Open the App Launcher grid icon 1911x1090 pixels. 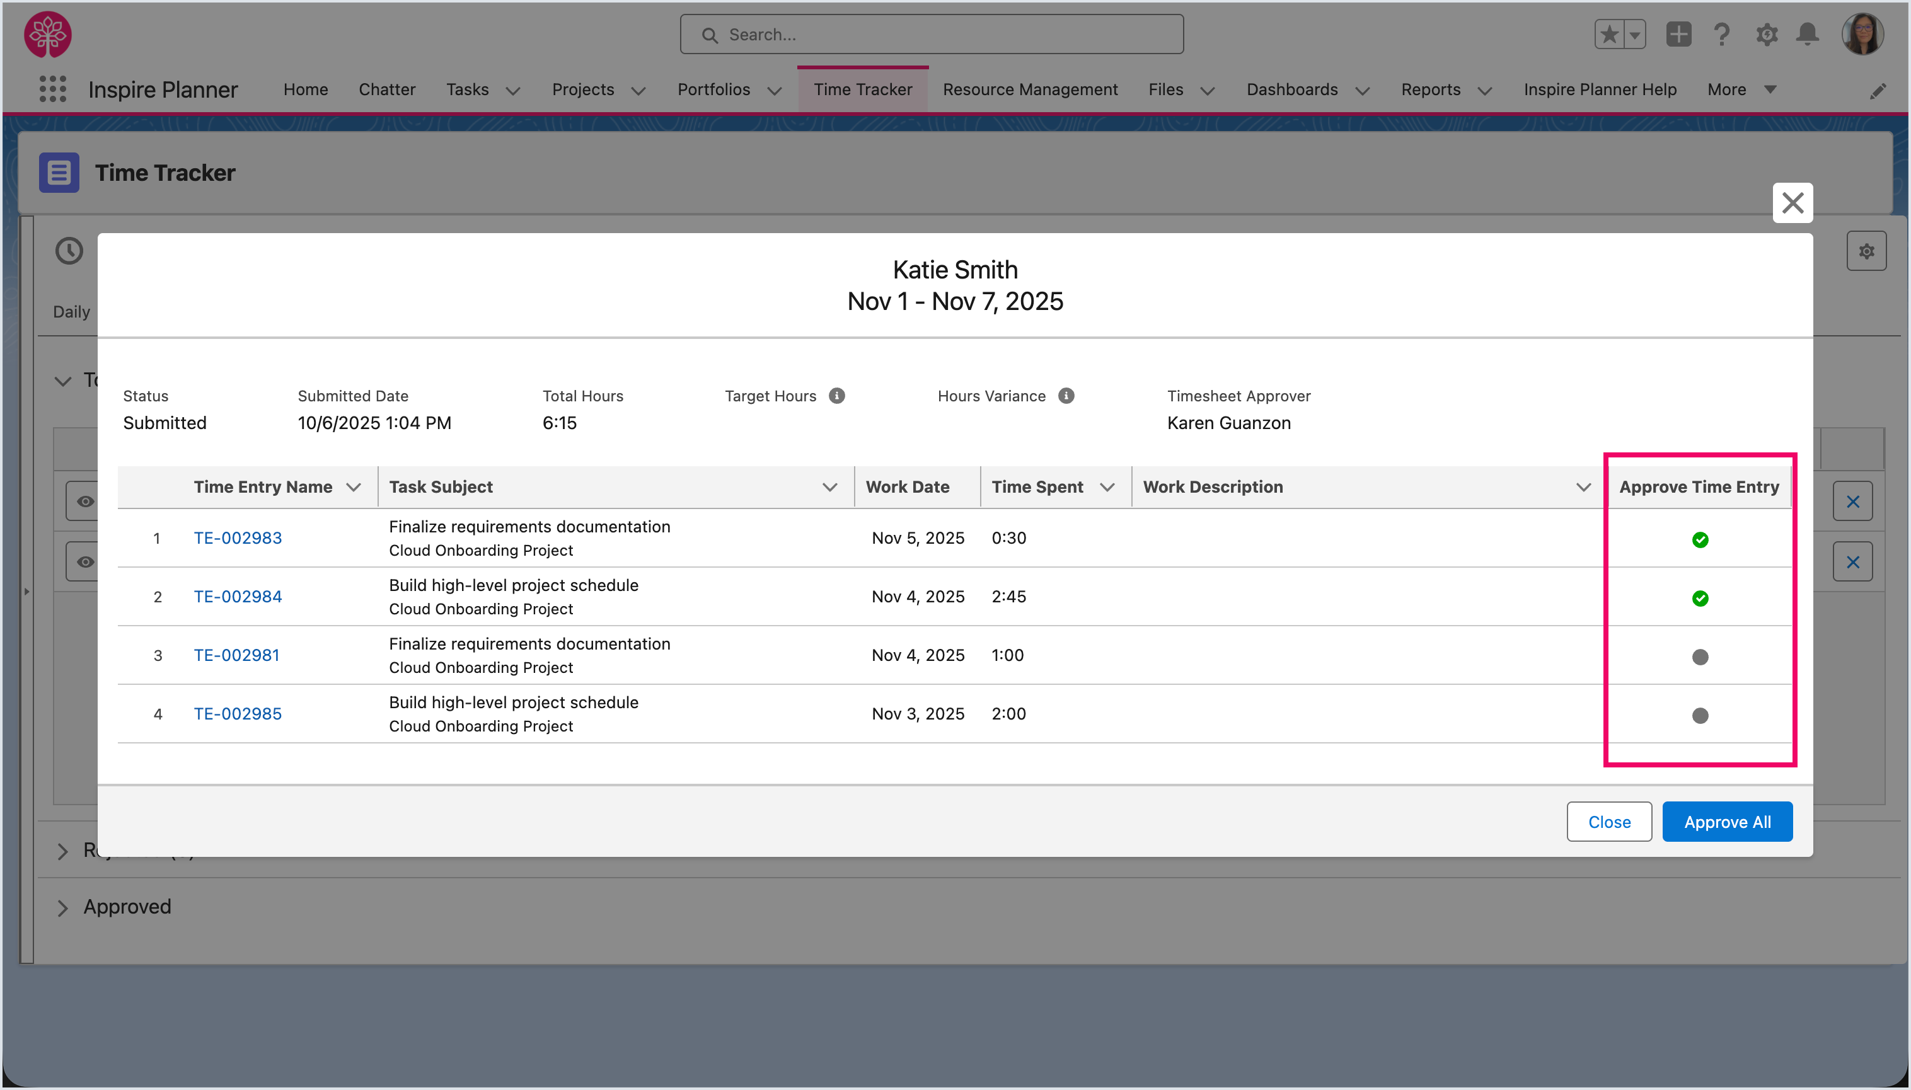52,89
